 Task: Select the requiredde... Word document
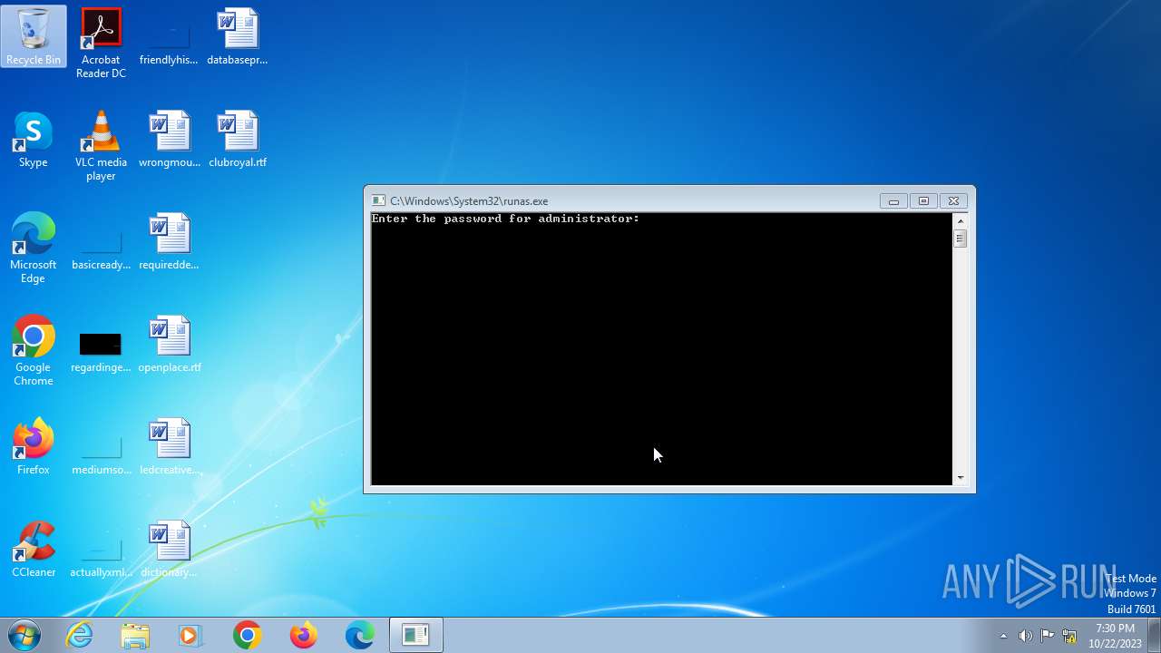[x=169, y=242]
